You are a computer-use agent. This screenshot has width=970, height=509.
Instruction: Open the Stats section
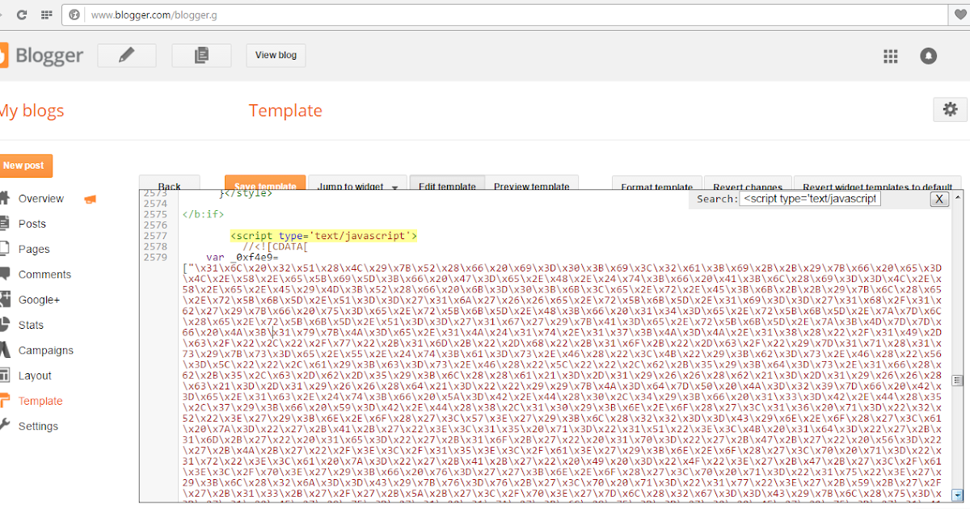pos(32,325)
